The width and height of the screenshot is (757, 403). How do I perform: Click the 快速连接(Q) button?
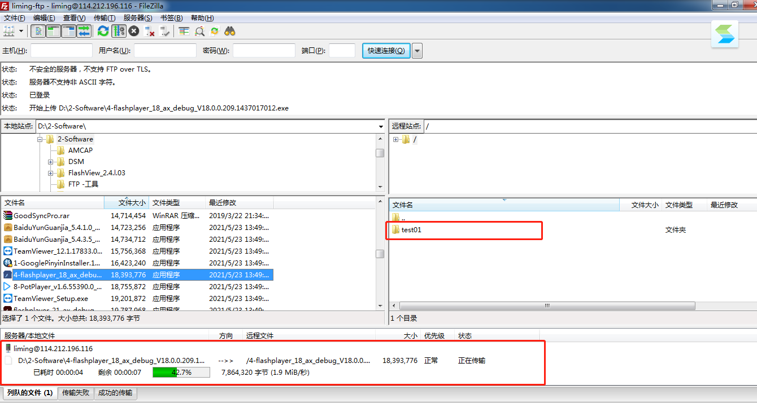386,51
